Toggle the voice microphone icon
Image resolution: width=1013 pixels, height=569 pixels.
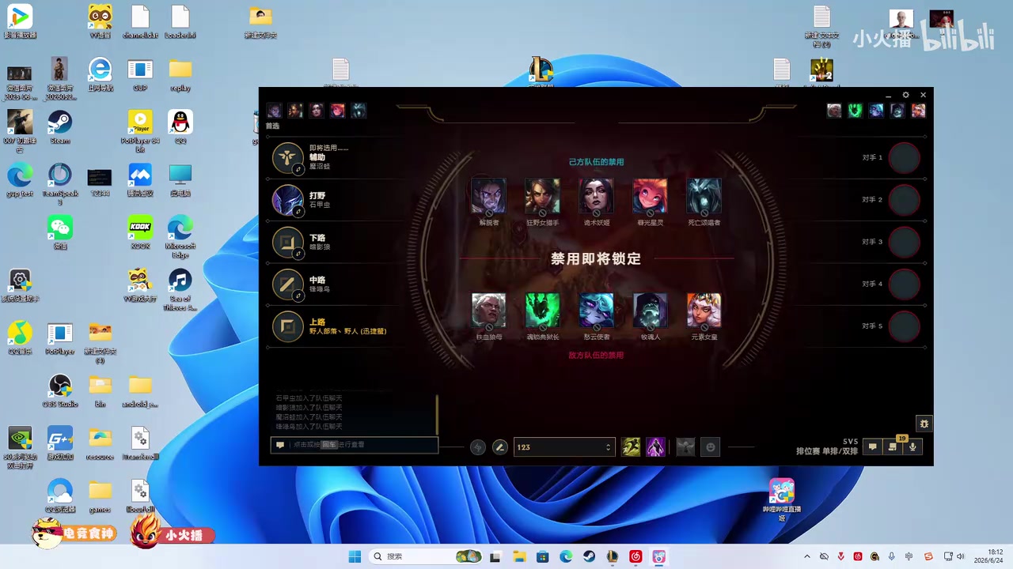912,447
